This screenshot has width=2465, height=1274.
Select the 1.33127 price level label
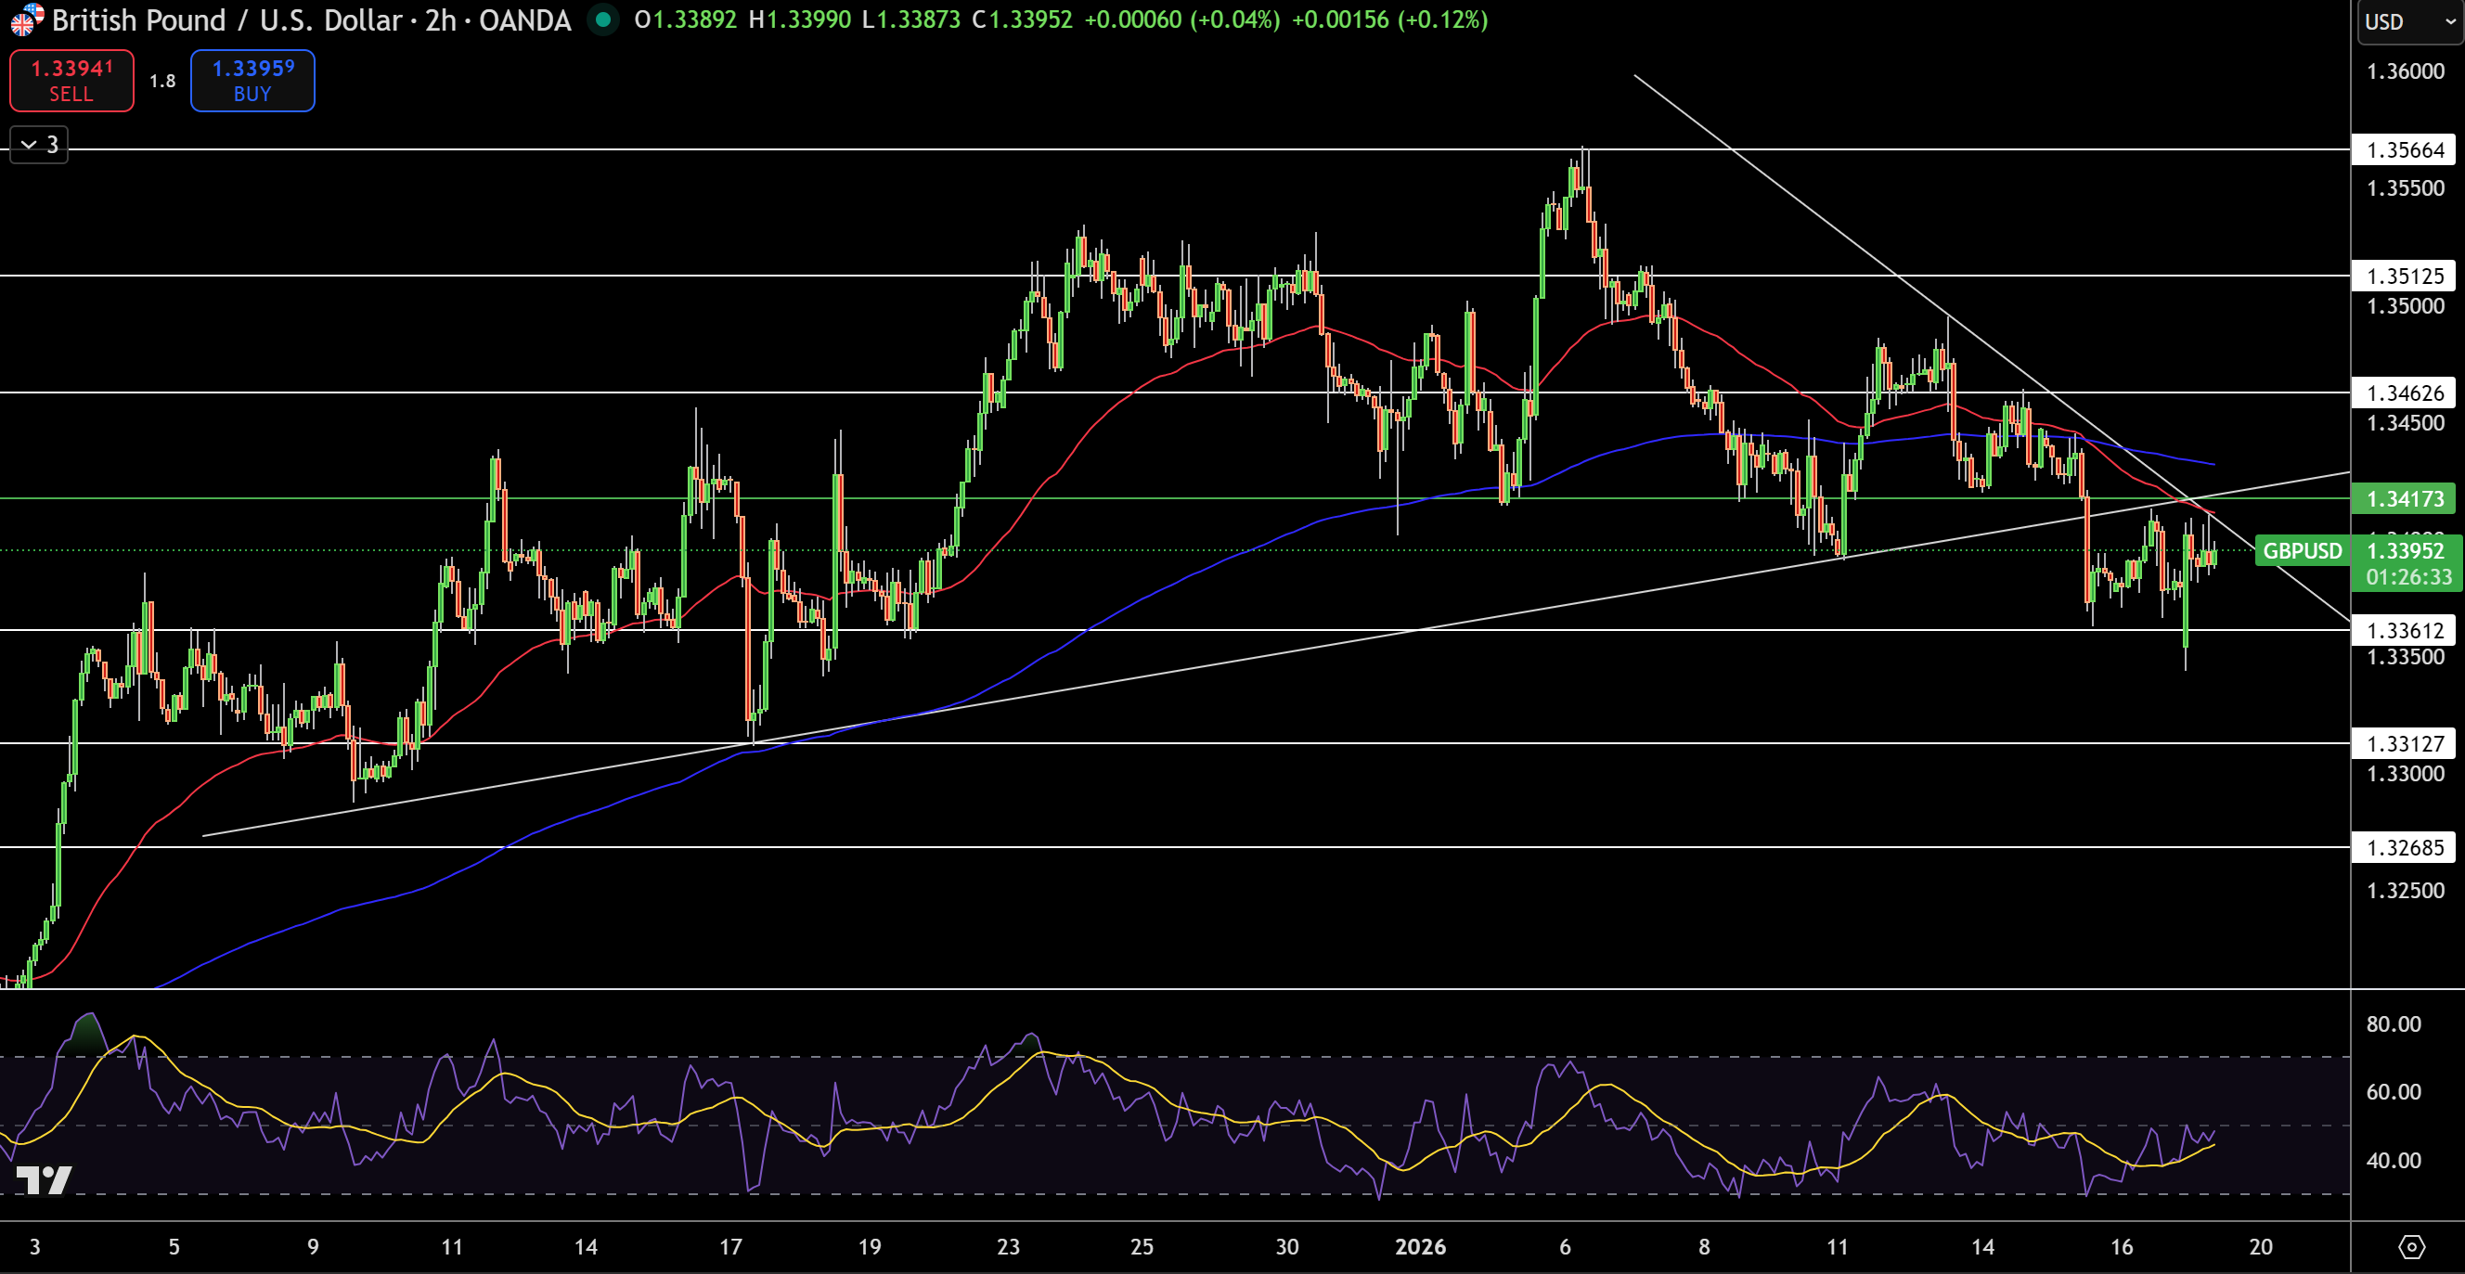click(x=2406, y=744)
